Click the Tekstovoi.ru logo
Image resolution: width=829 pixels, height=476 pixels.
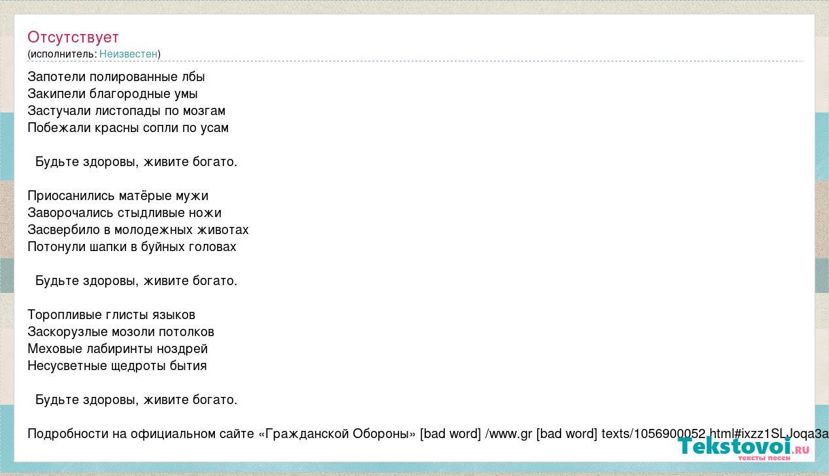[x=743, y=449]
